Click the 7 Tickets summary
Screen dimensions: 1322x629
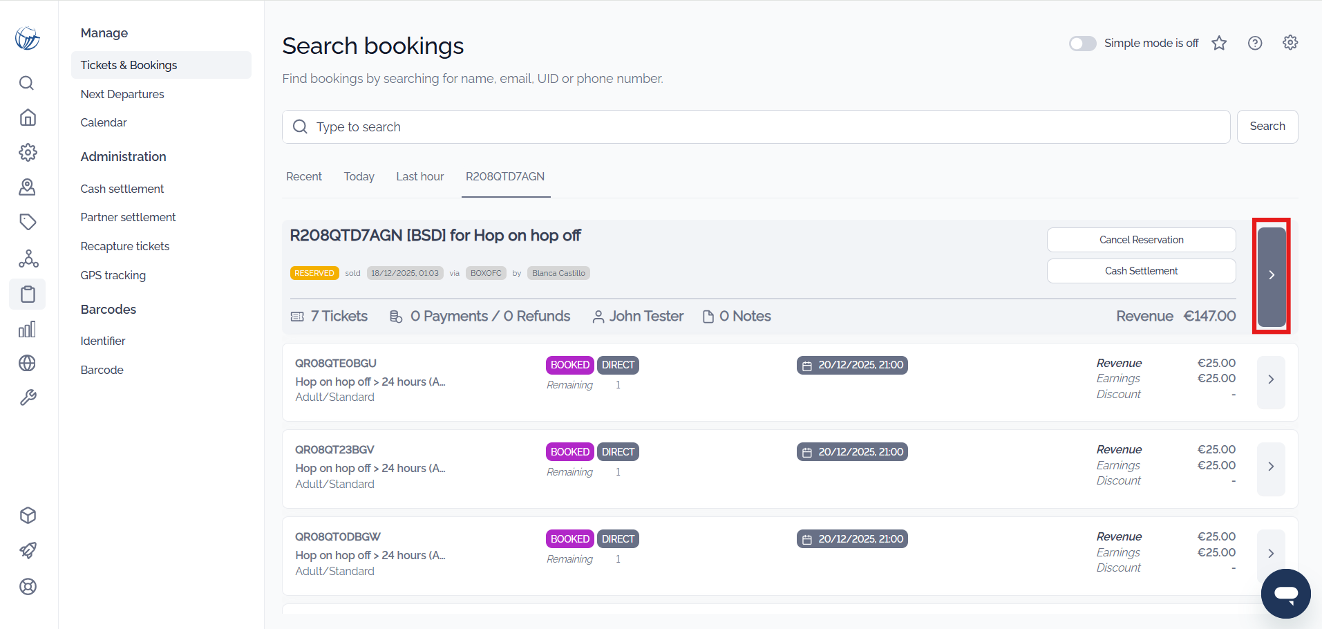[330, 316]
